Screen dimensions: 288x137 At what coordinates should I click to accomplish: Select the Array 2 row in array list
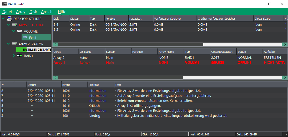tap(170, 57)
